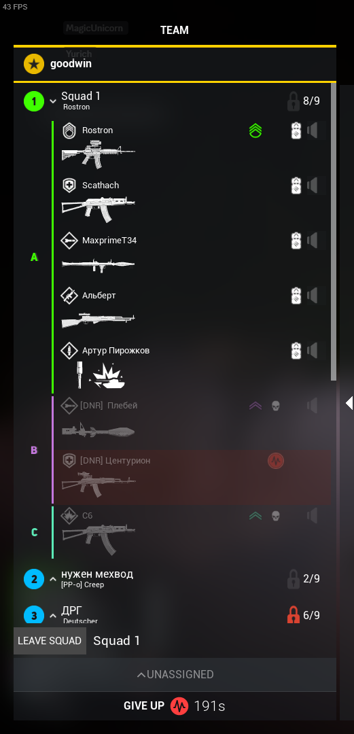
Task: Toggle the Squad 1 lock icon
Action: (293, 101)
